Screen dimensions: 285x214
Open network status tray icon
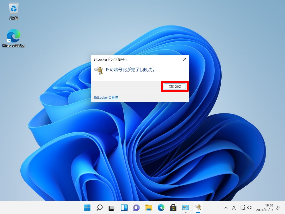click(243, 208)
